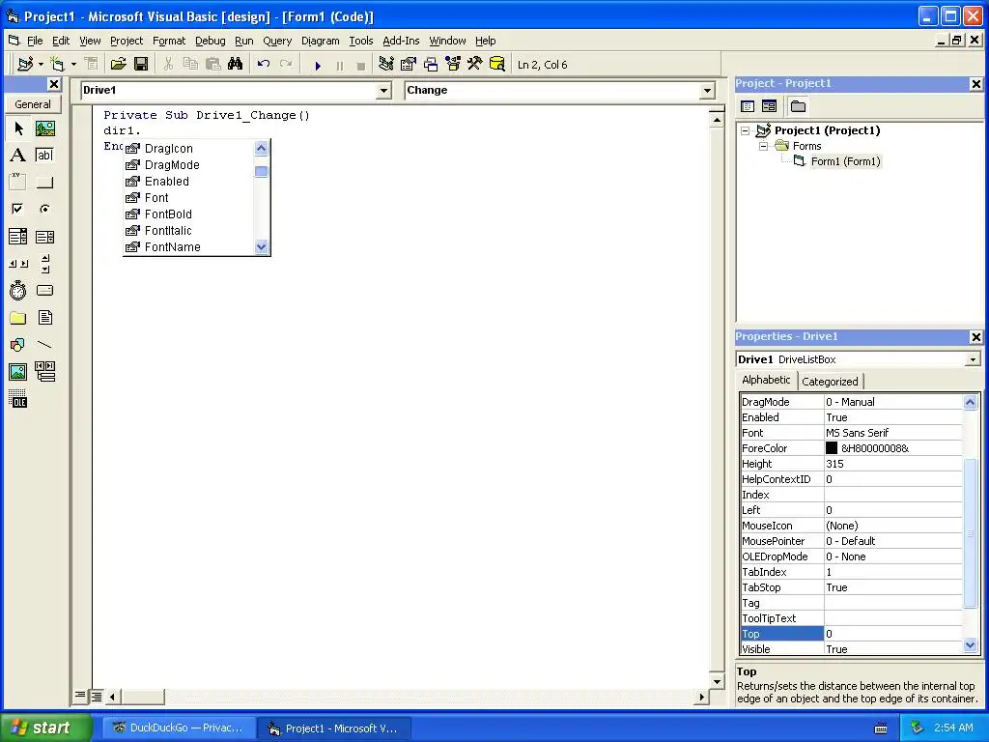Click View Object in Project panel
Viewport: 989px width, 742px height.
click(x=769, y=106)
